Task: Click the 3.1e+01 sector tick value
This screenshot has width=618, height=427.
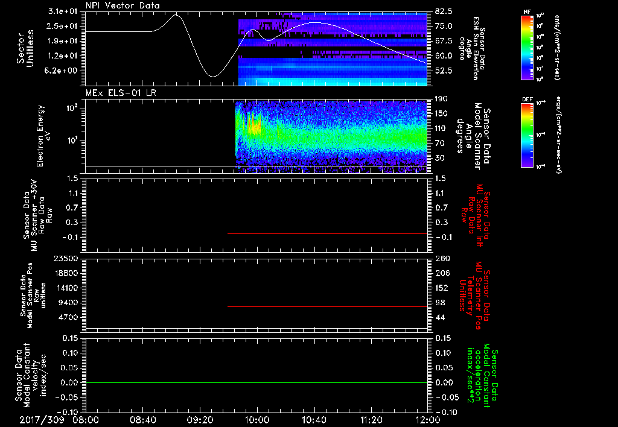Action: [x=63, y=11]
